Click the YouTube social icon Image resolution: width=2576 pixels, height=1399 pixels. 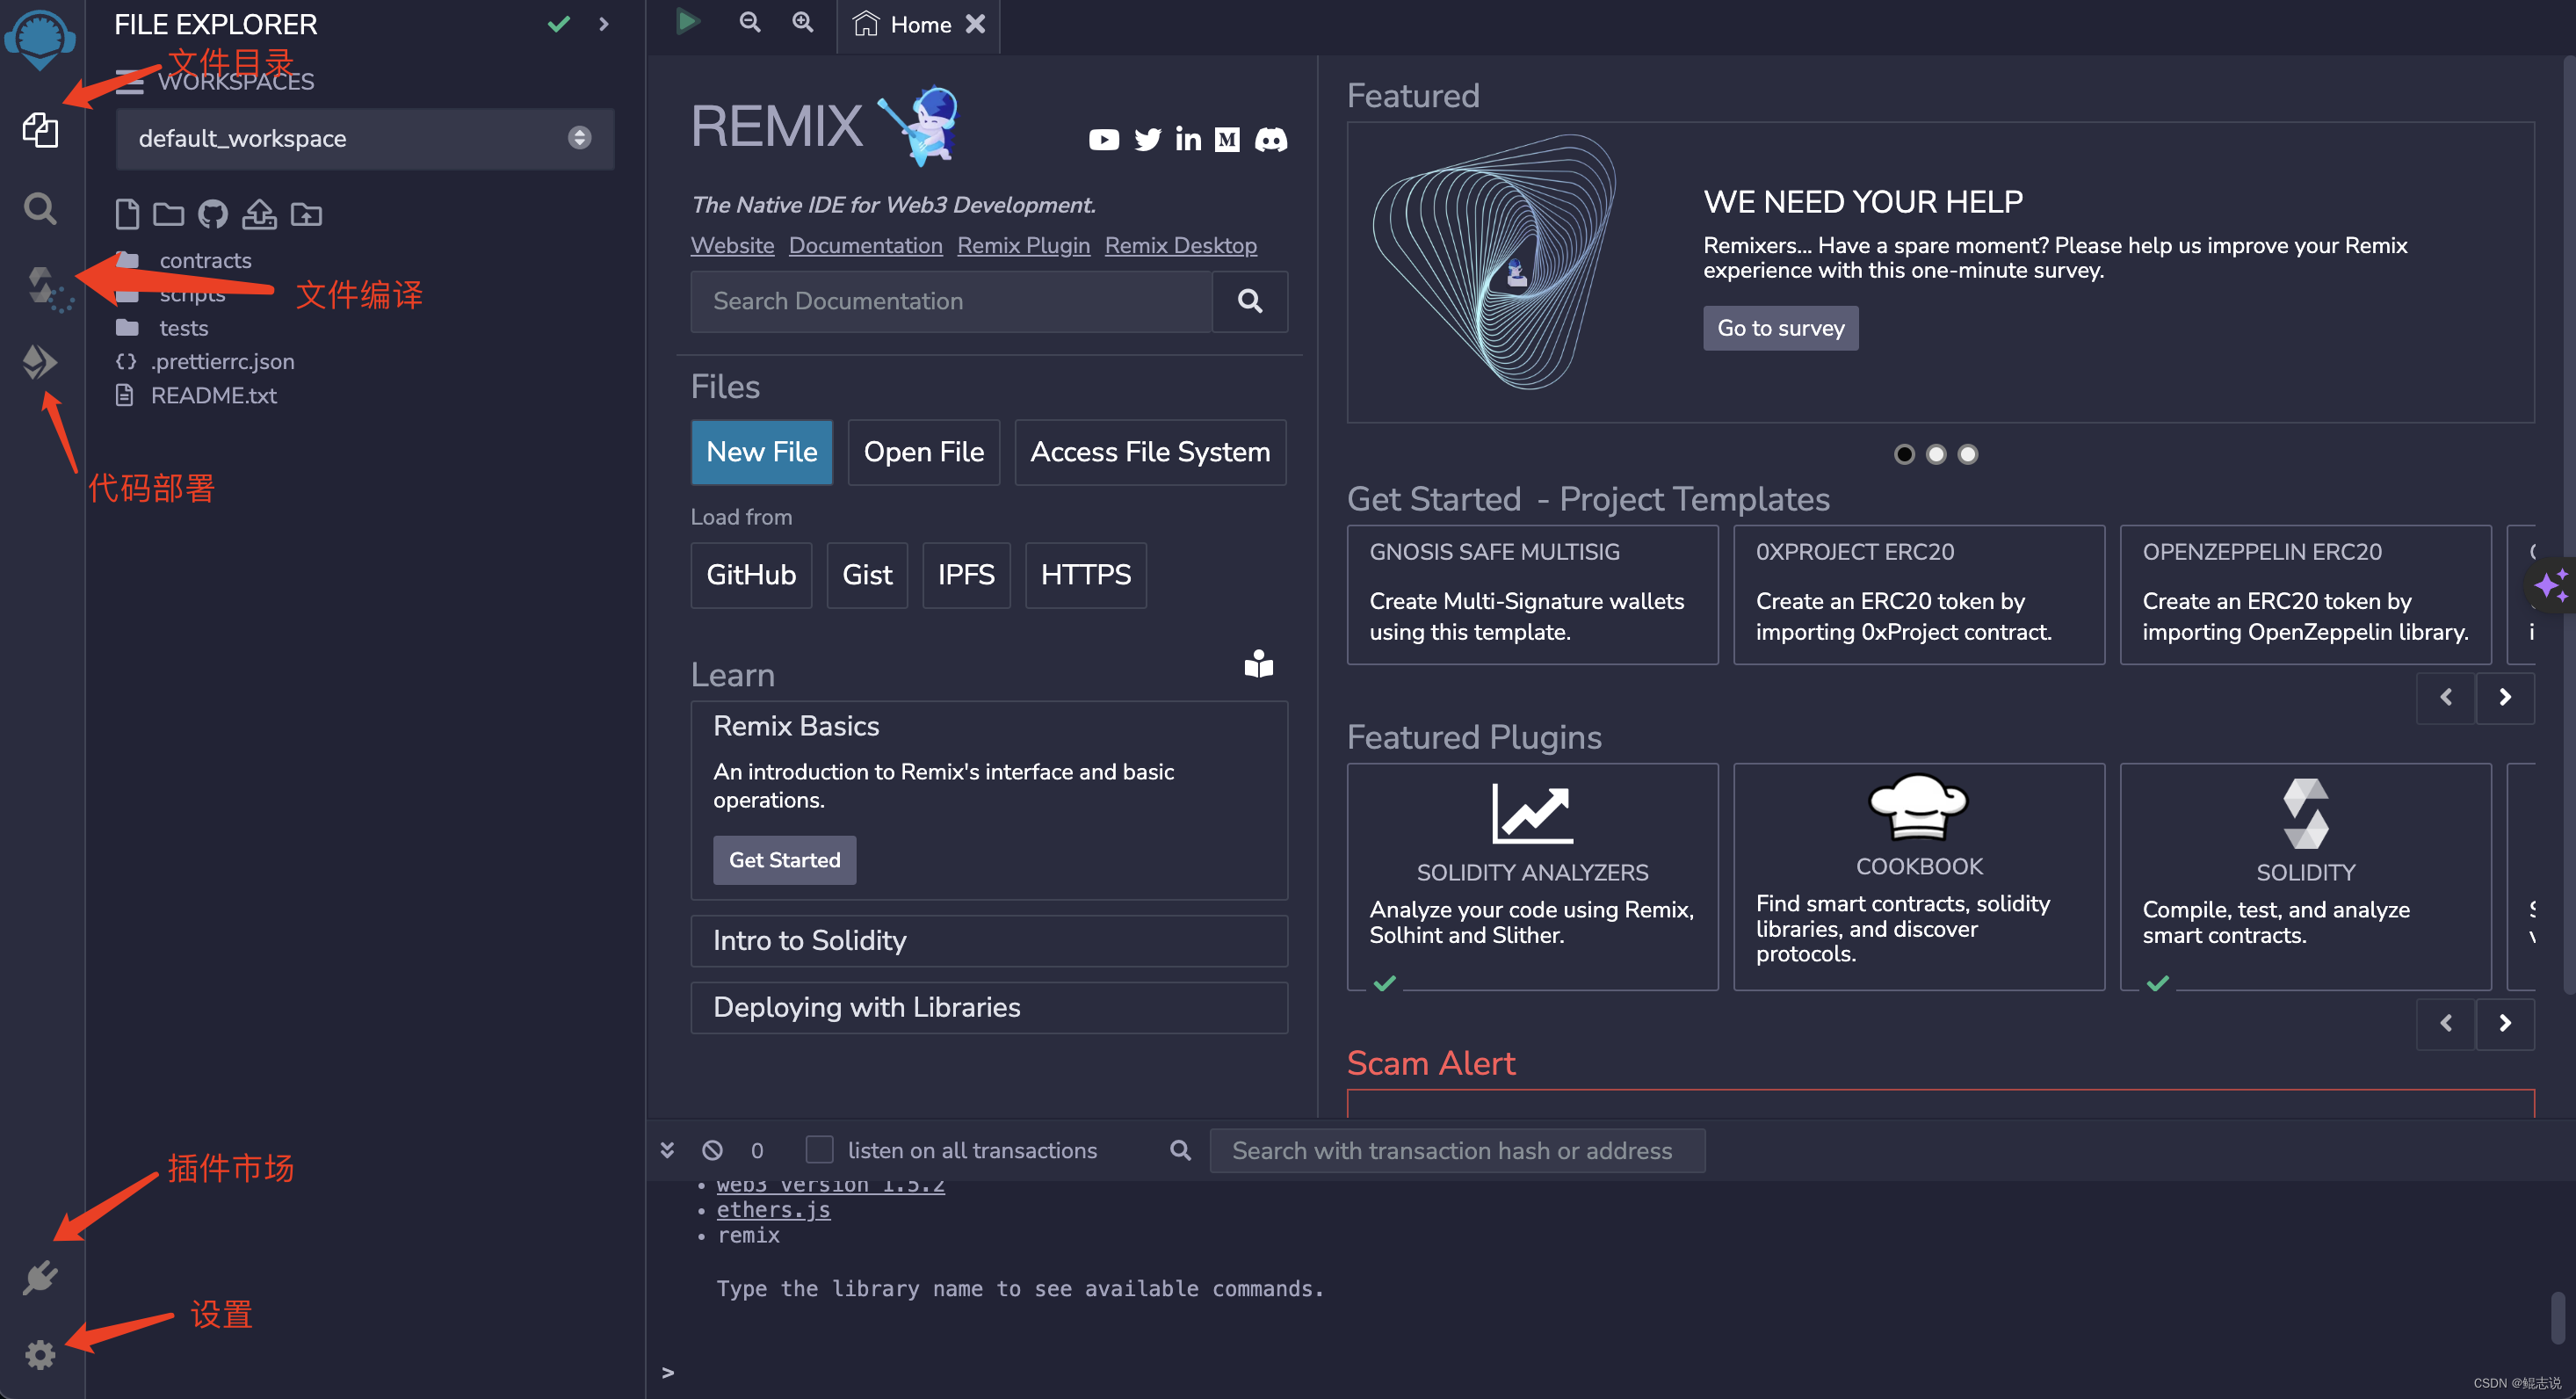click(1103, 140)
